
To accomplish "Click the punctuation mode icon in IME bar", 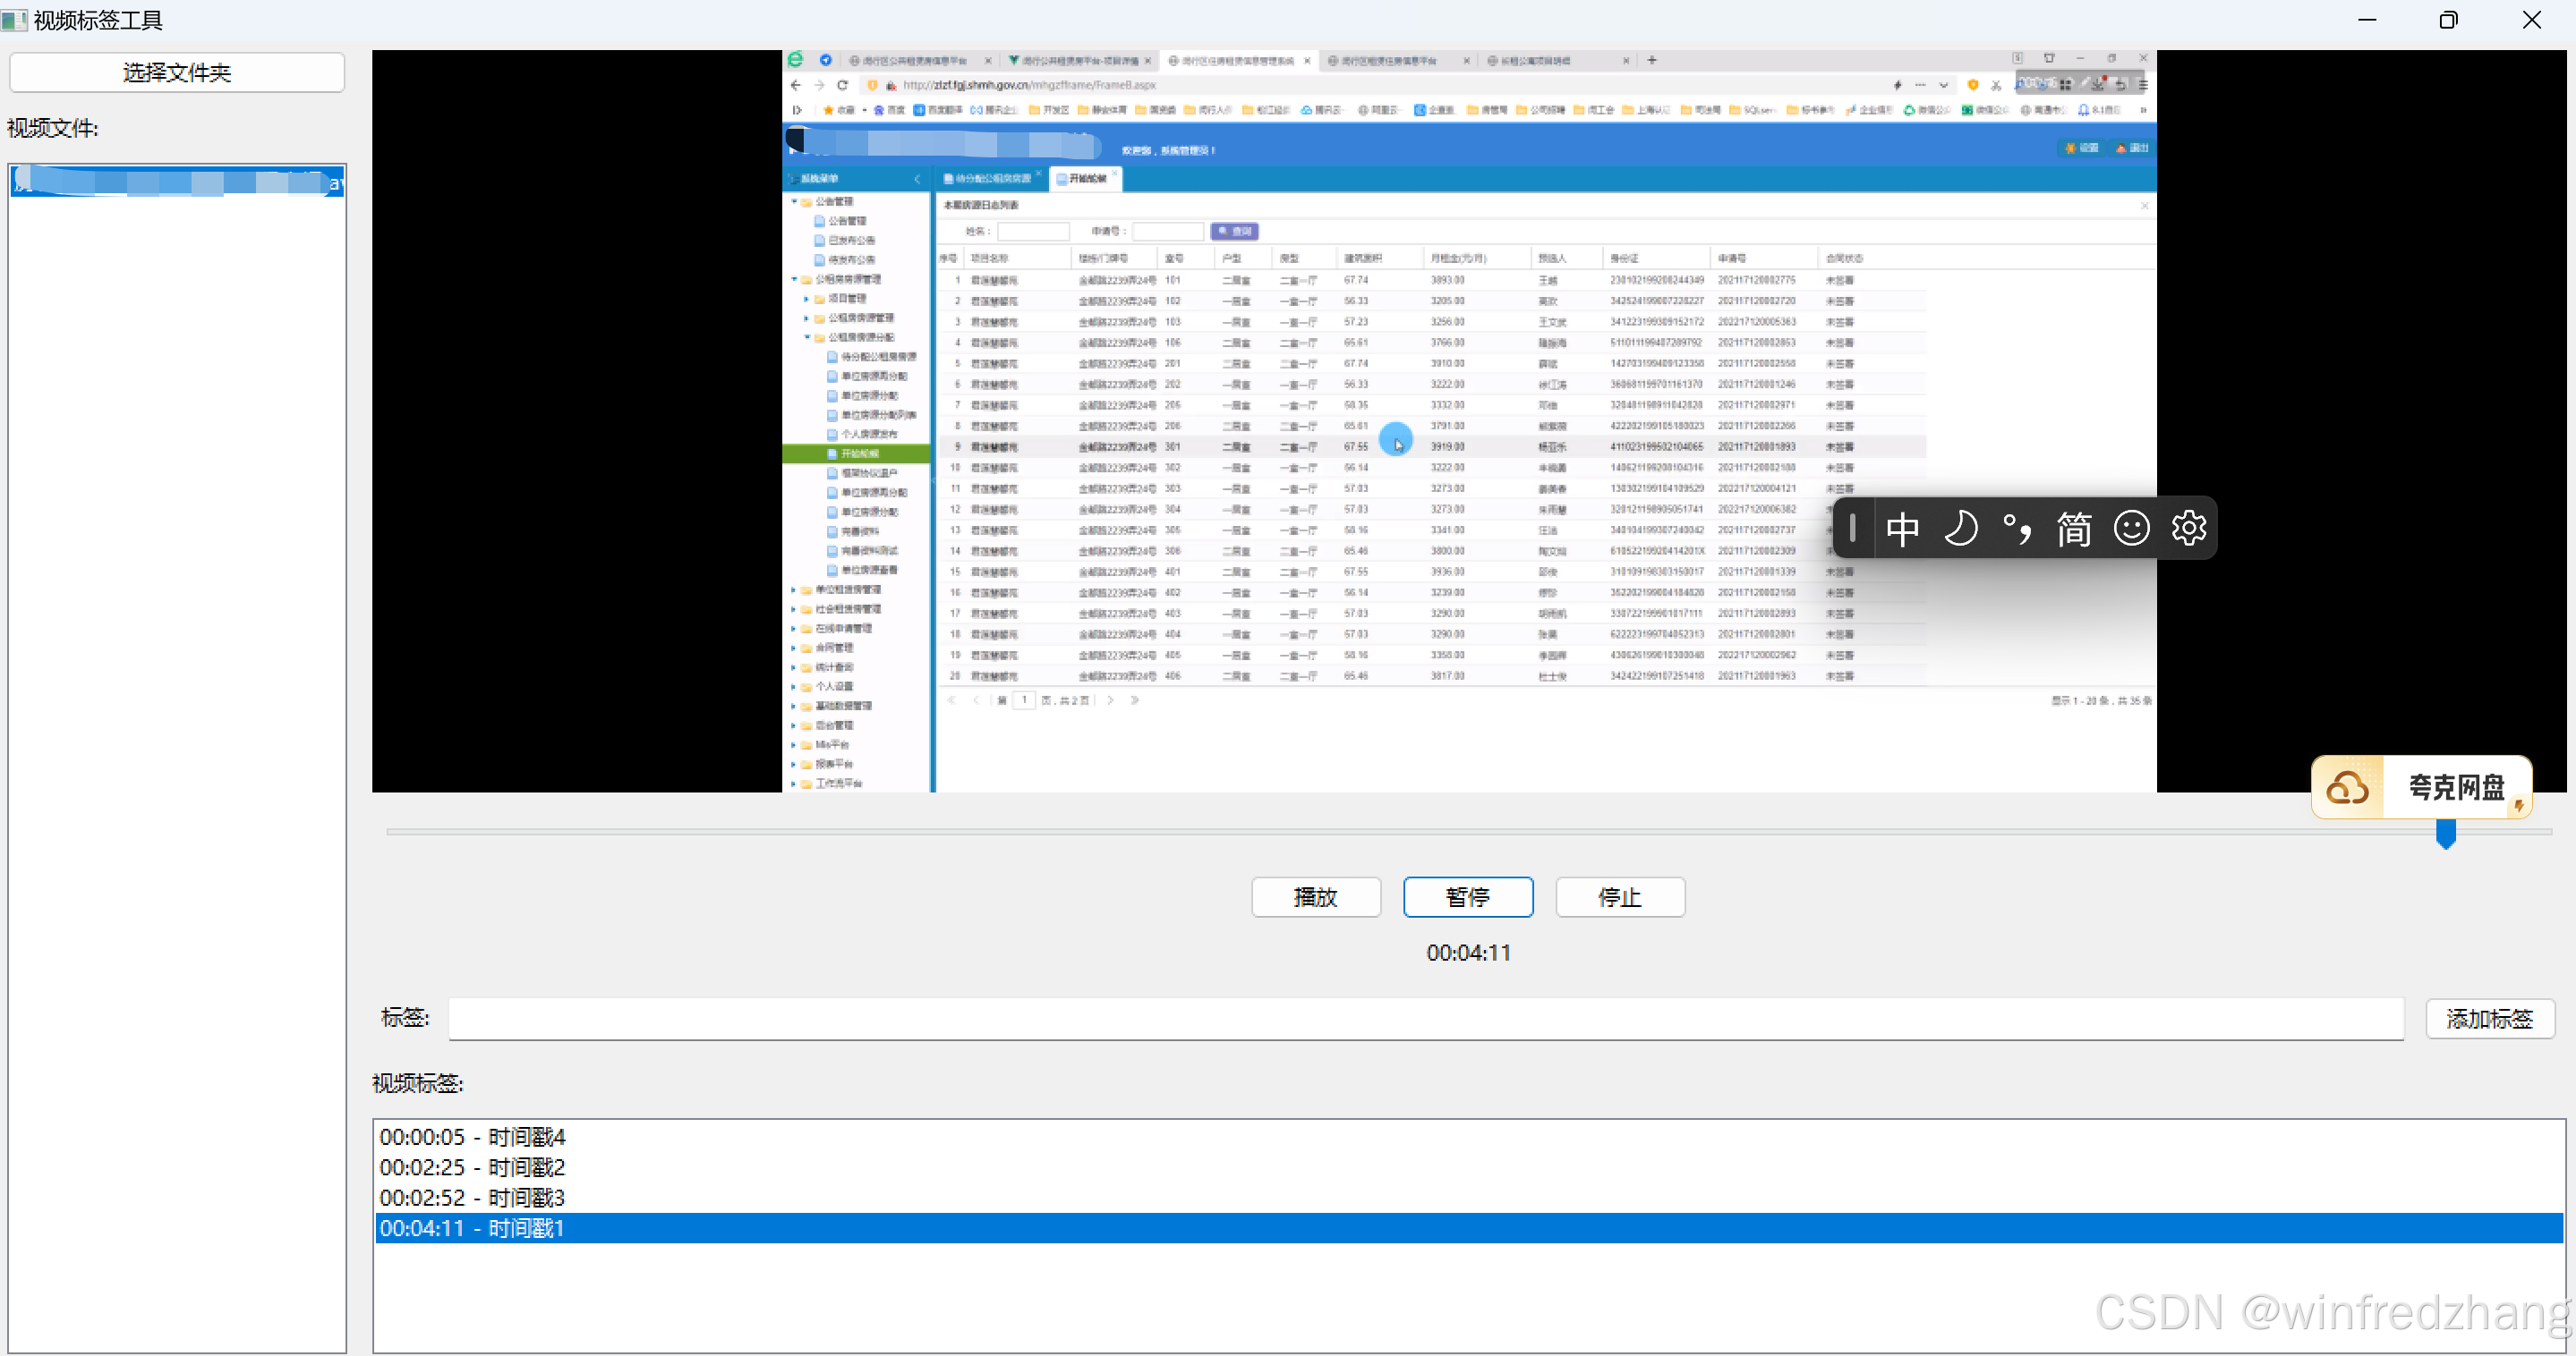I will click(x=2017, y=528).
